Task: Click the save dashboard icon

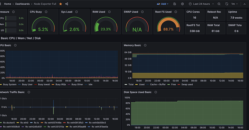Action: (175, 4)
